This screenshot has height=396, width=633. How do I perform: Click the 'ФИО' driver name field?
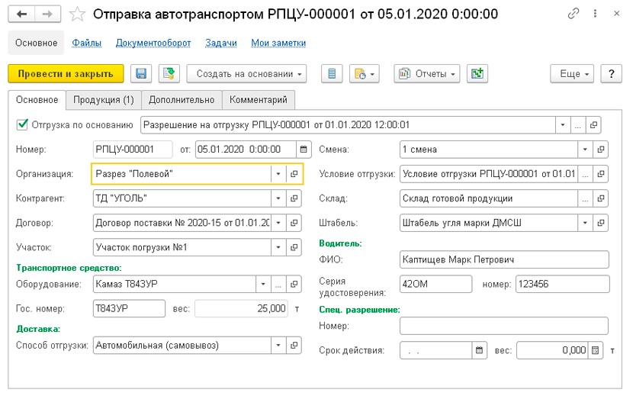pos(503,259)
